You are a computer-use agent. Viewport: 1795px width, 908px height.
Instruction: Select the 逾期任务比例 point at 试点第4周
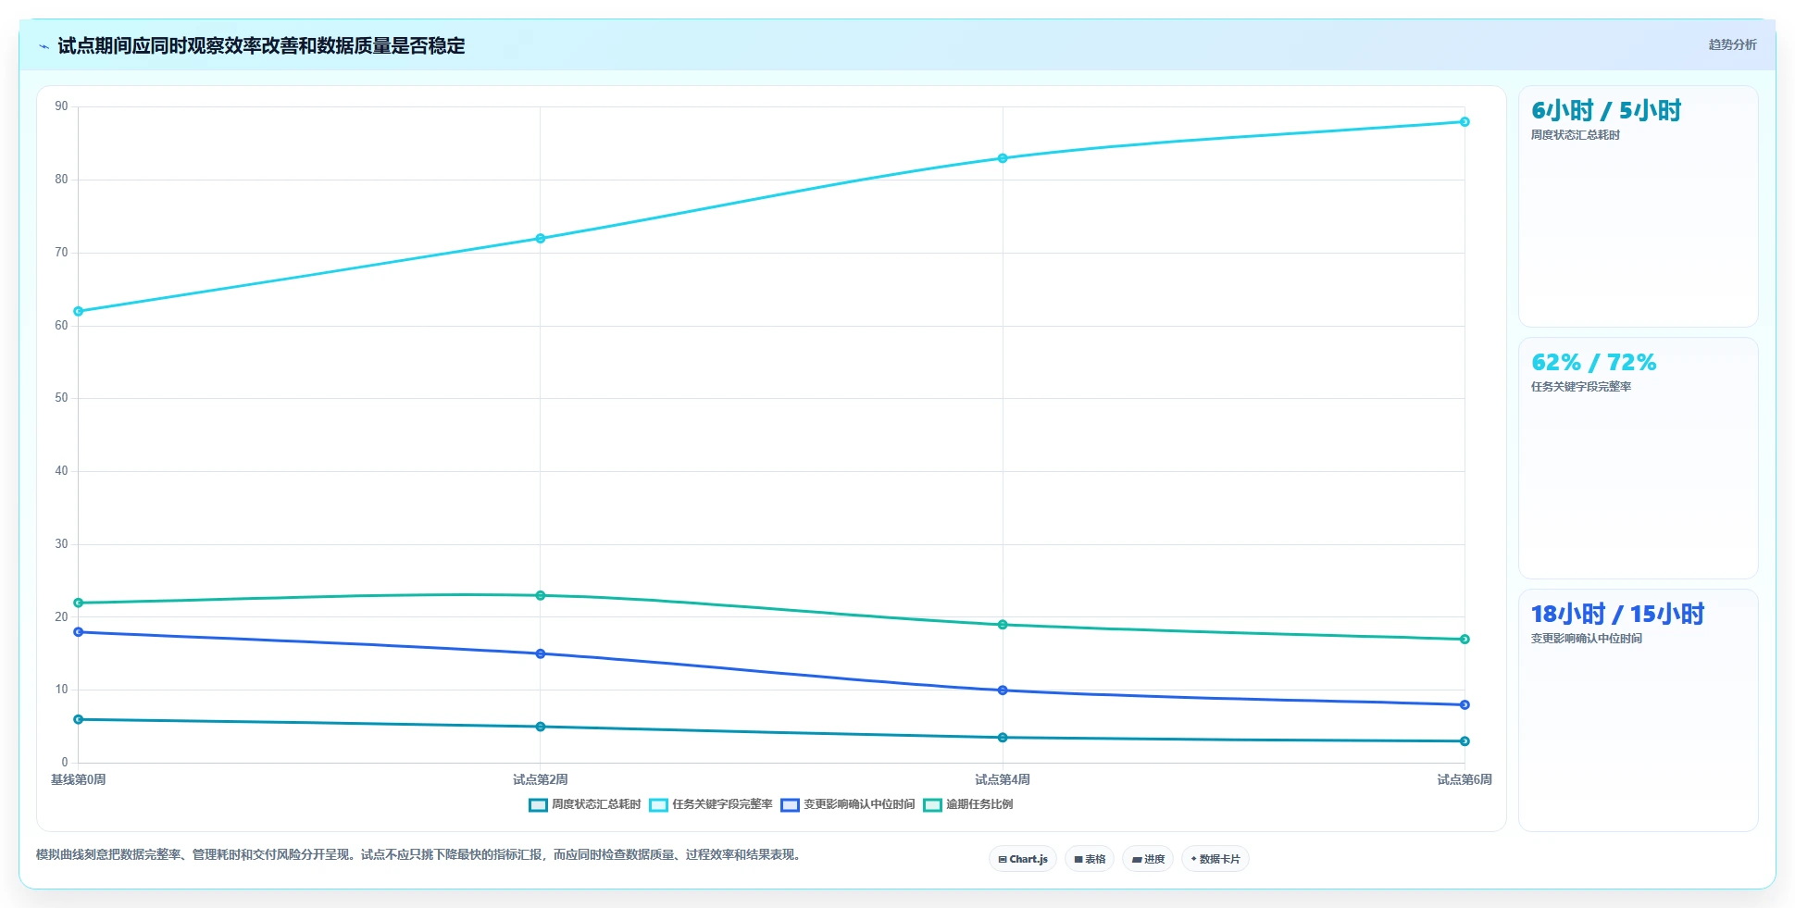1003,625
